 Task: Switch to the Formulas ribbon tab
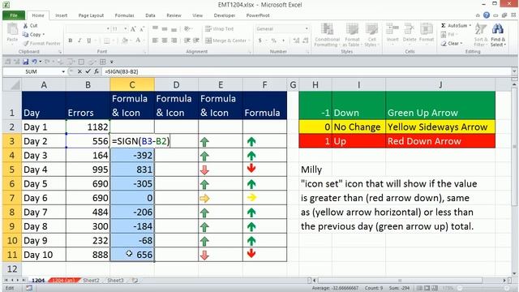(x=124, y=15)
